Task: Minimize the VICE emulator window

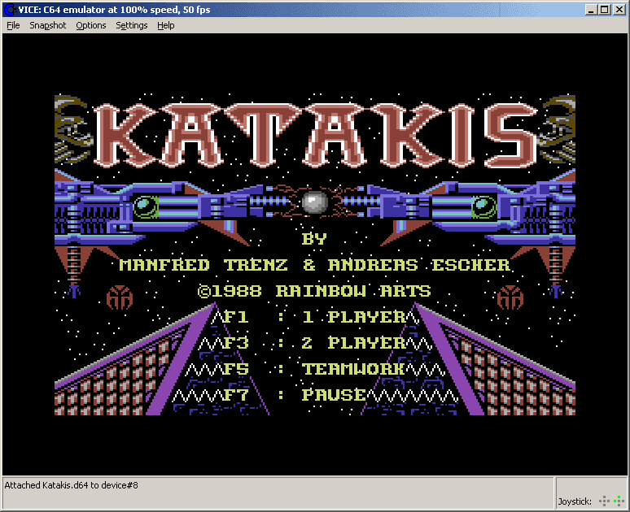Action: point(590,10)
